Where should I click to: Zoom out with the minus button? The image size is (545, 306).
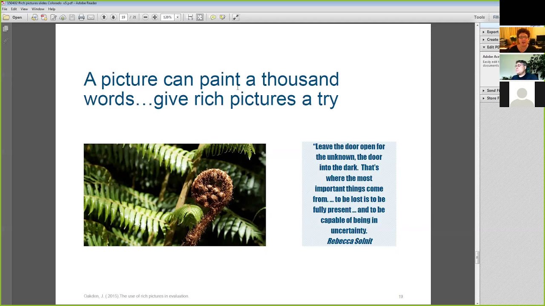coord(145,17)
